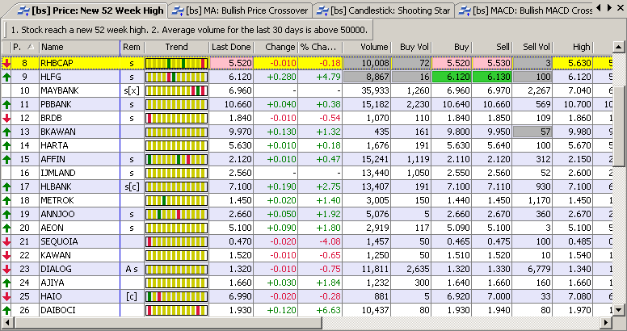Click the red down arrow for DIALOG
This screenshot has height=331, width=627.
[x=6, y=269]
